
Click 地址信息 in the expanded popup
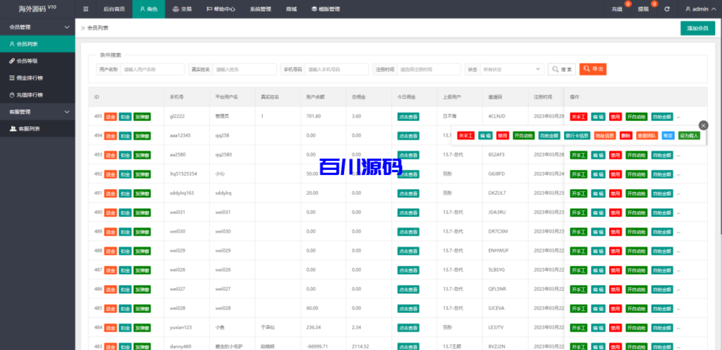(x=604, y=136)
